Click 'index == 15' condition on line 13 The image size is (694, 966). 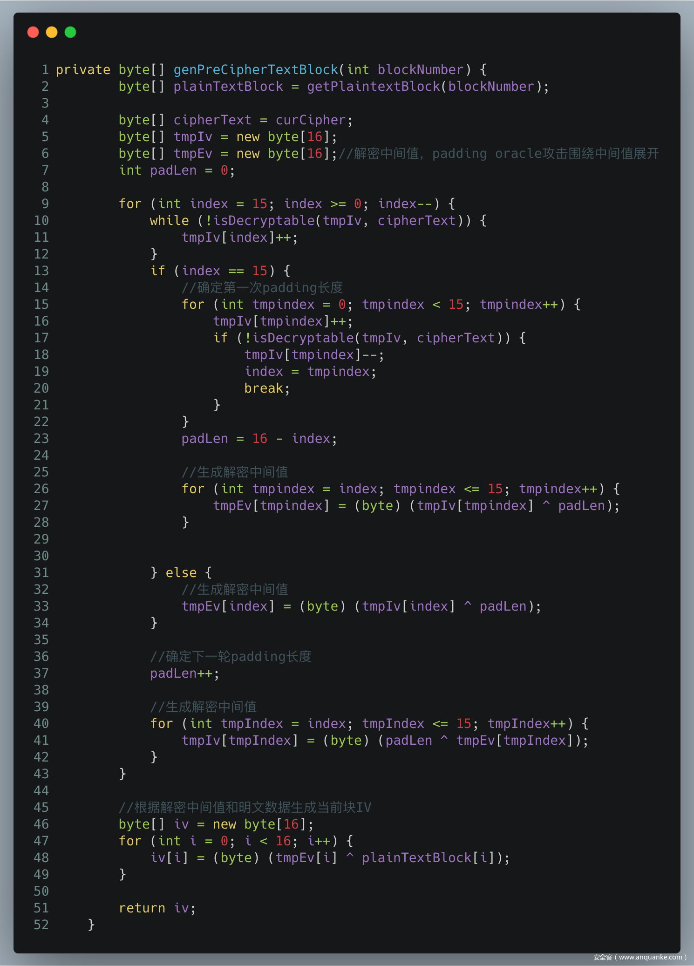225,271
